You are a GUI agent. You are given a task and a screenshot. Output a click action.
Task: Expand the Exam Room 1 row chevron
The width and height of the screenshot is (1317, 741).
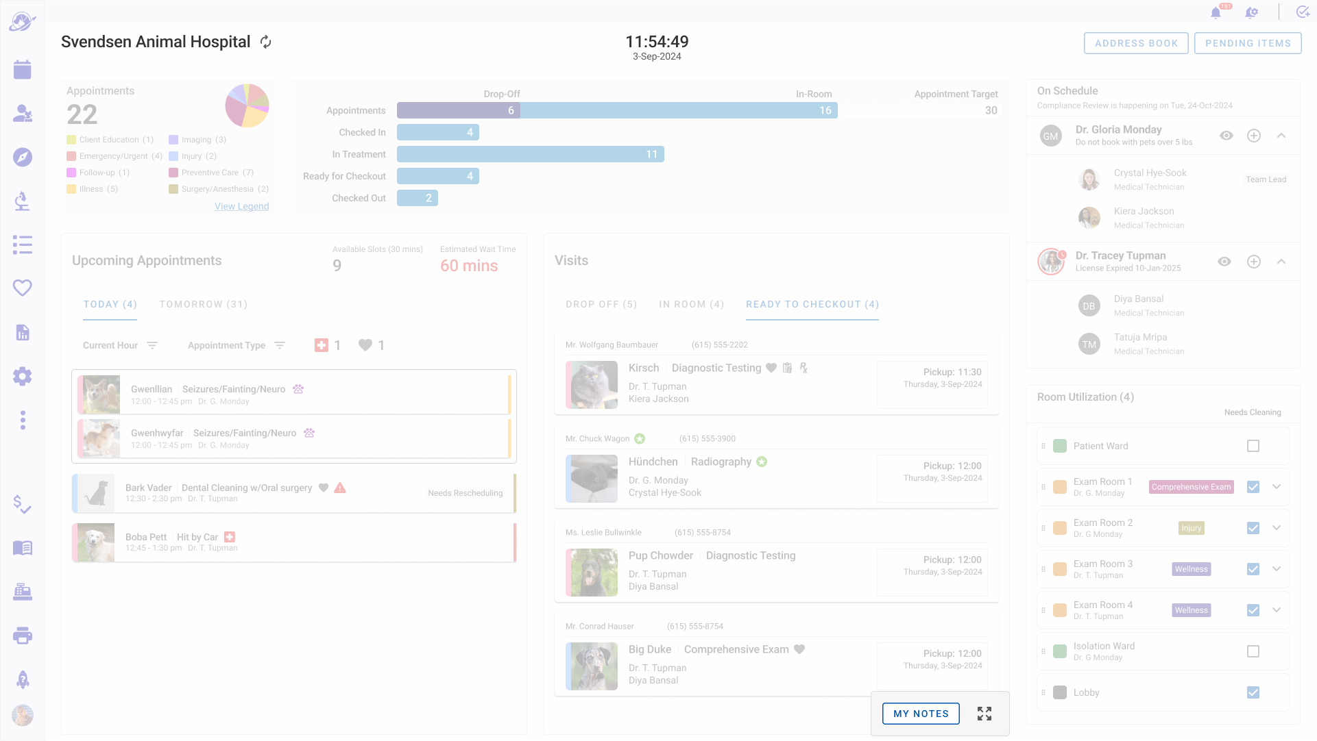[1277, 487]
